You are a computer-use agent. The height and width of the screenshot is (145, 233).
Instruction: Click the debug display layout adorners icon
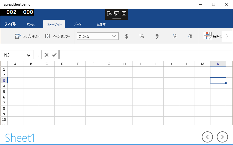click(124, 14)
